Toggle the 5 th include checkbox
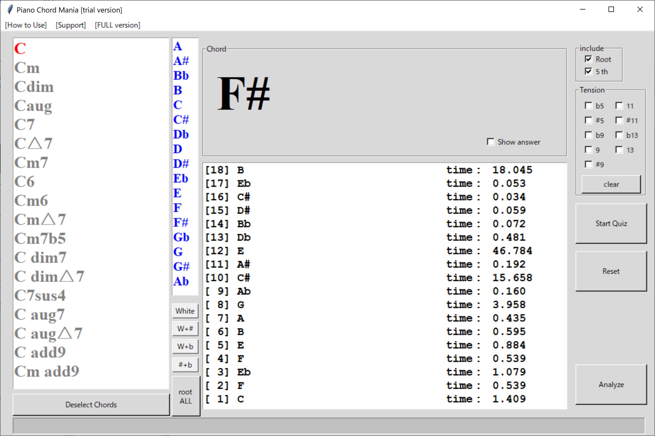Viewport: 655px width, 436px height. [588, 72]
